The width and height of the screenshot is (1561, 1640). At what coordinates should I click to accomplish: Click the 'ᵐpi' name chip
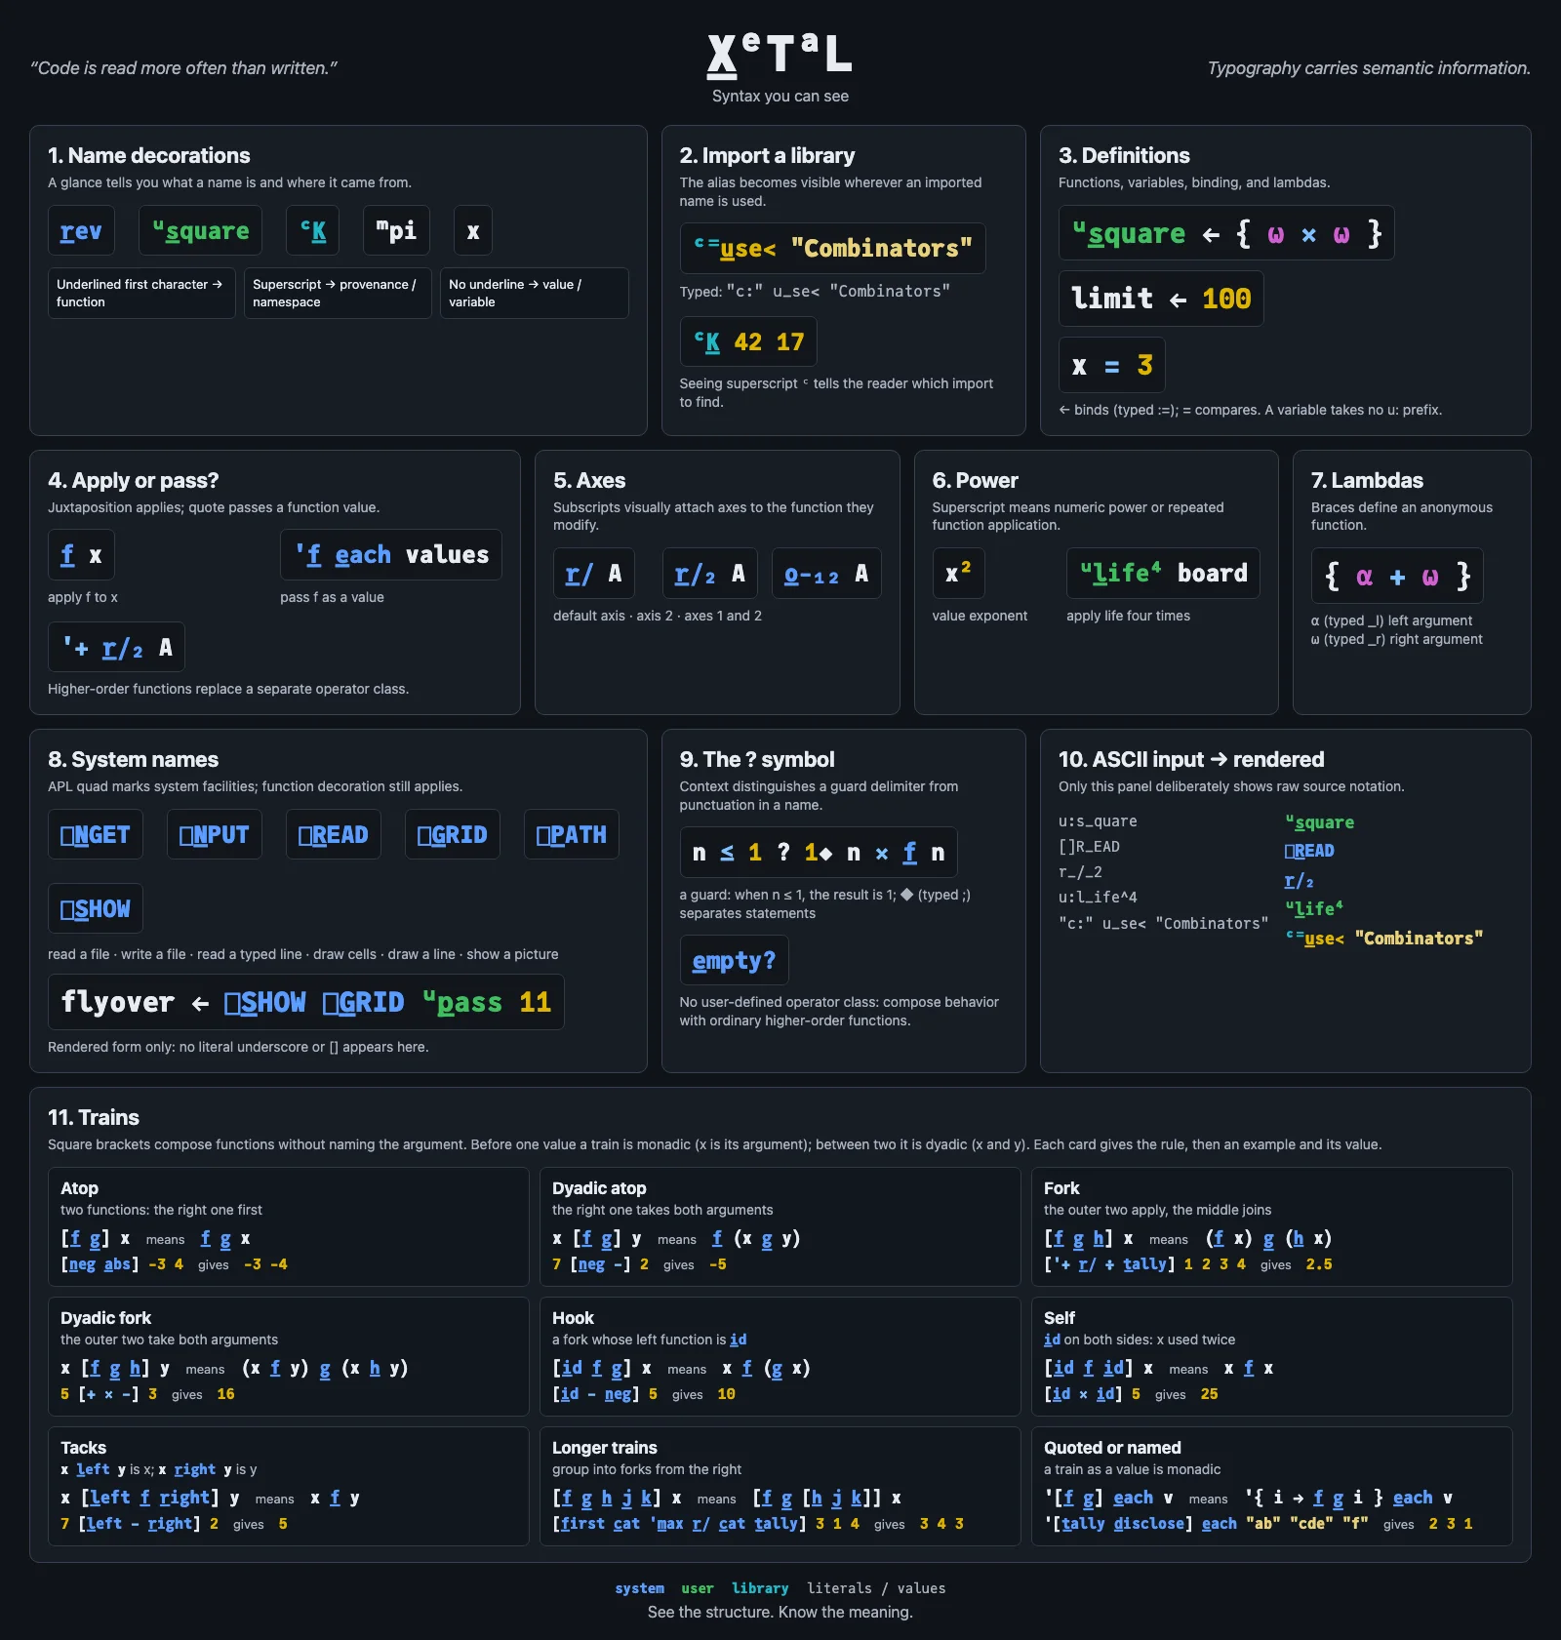click(x=396, y=231)
